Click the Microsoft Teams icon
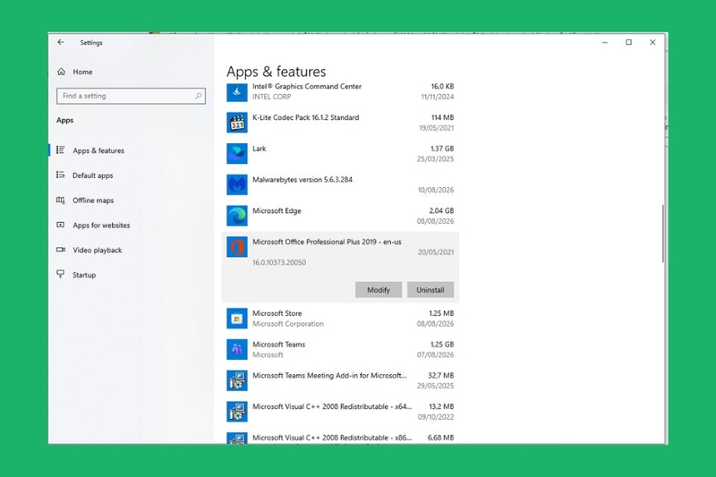Screen dimensions: 716x477 237,350
